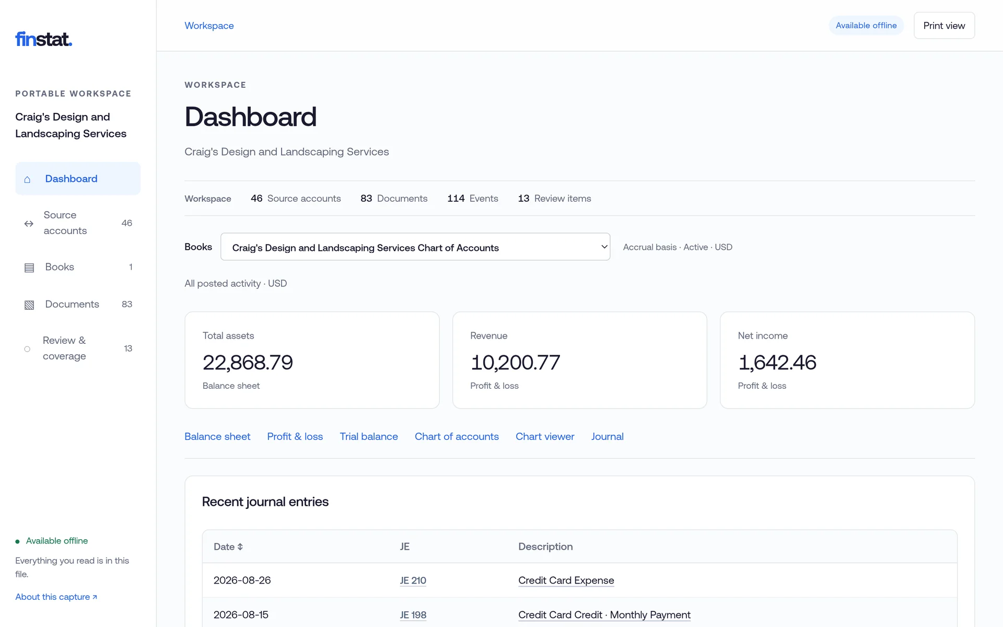Open journal entry JE 210

coord(413,580)
